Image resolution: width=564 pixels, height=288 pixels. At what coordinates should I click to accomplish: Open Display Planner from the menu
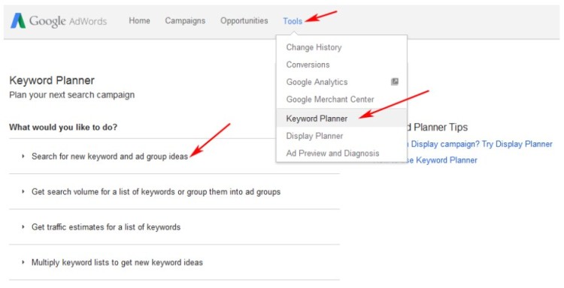coord(314,136)
